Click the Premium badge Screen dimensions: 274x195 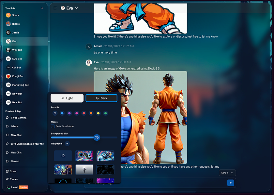pyautogui.click(x=23, y=187)
